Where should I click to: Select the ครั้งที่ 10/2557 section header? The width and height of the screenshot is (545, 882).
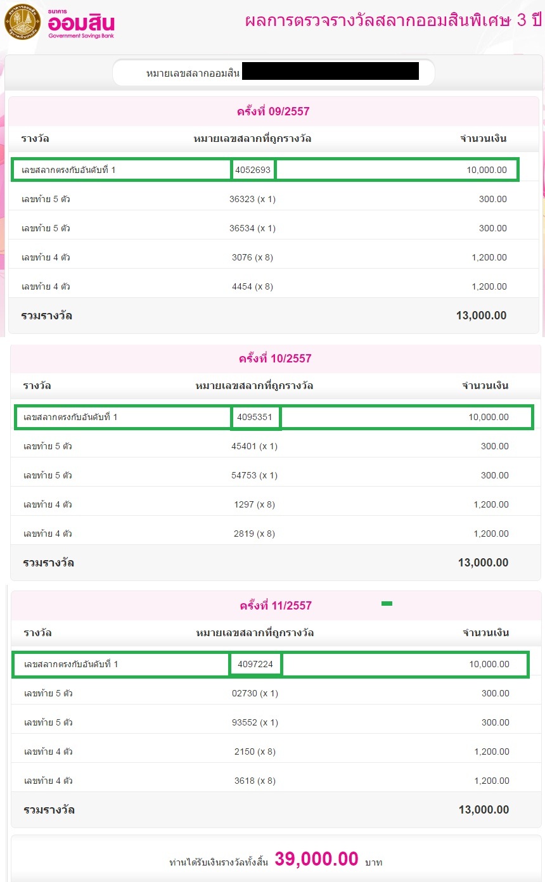[275, 359]
